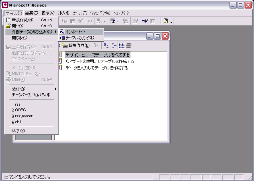This screenshot has height=181, width=254.
Task: Switch to Small Icons view
Action: click(114, 46)
